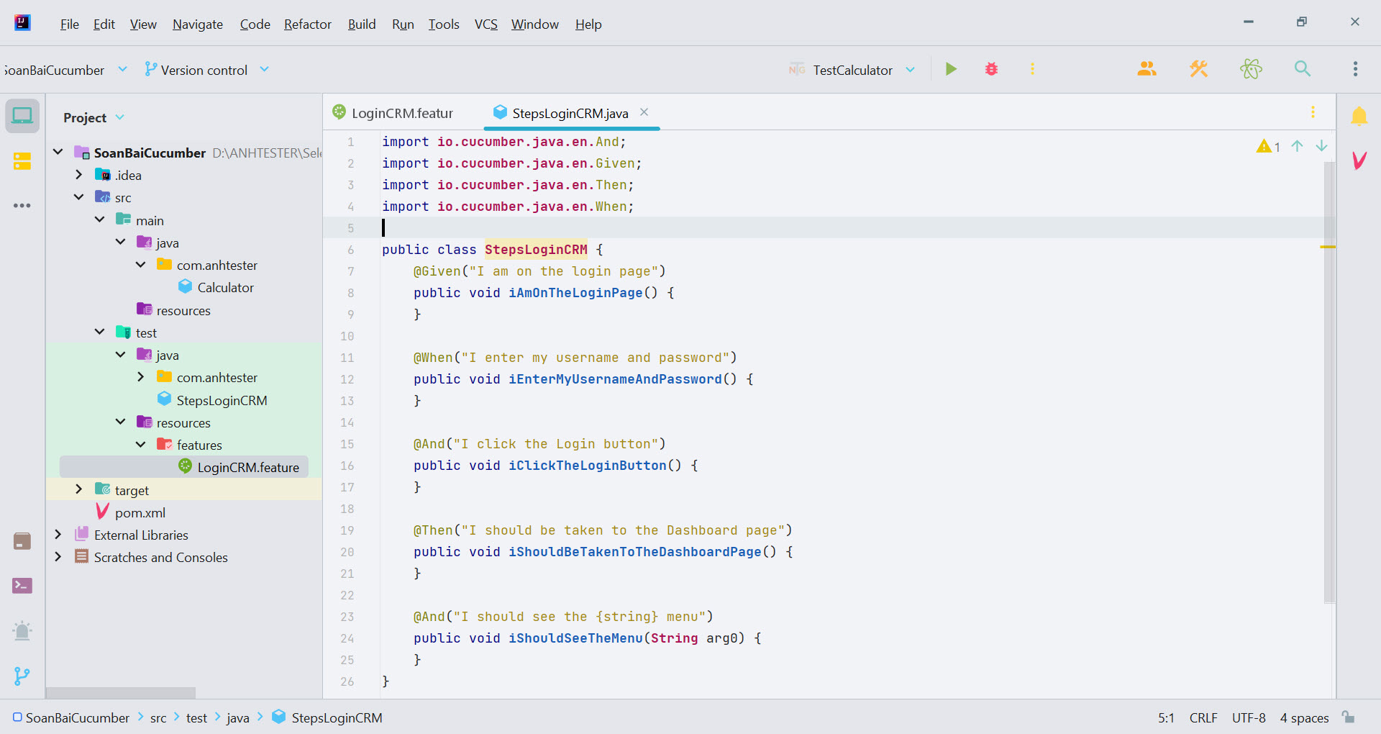This screenshot has width=1381, height=734.
Task: Open Structure tool window icon
Action: click(x=22, y=160)
